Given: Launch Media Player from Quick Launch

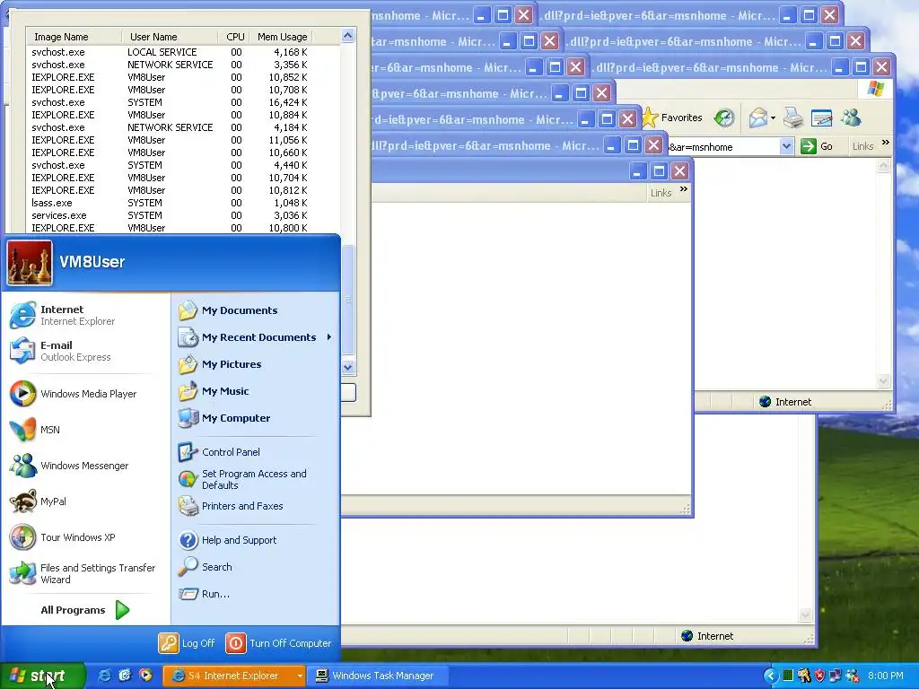Looking at the screenshot, I should coord(145,676).
